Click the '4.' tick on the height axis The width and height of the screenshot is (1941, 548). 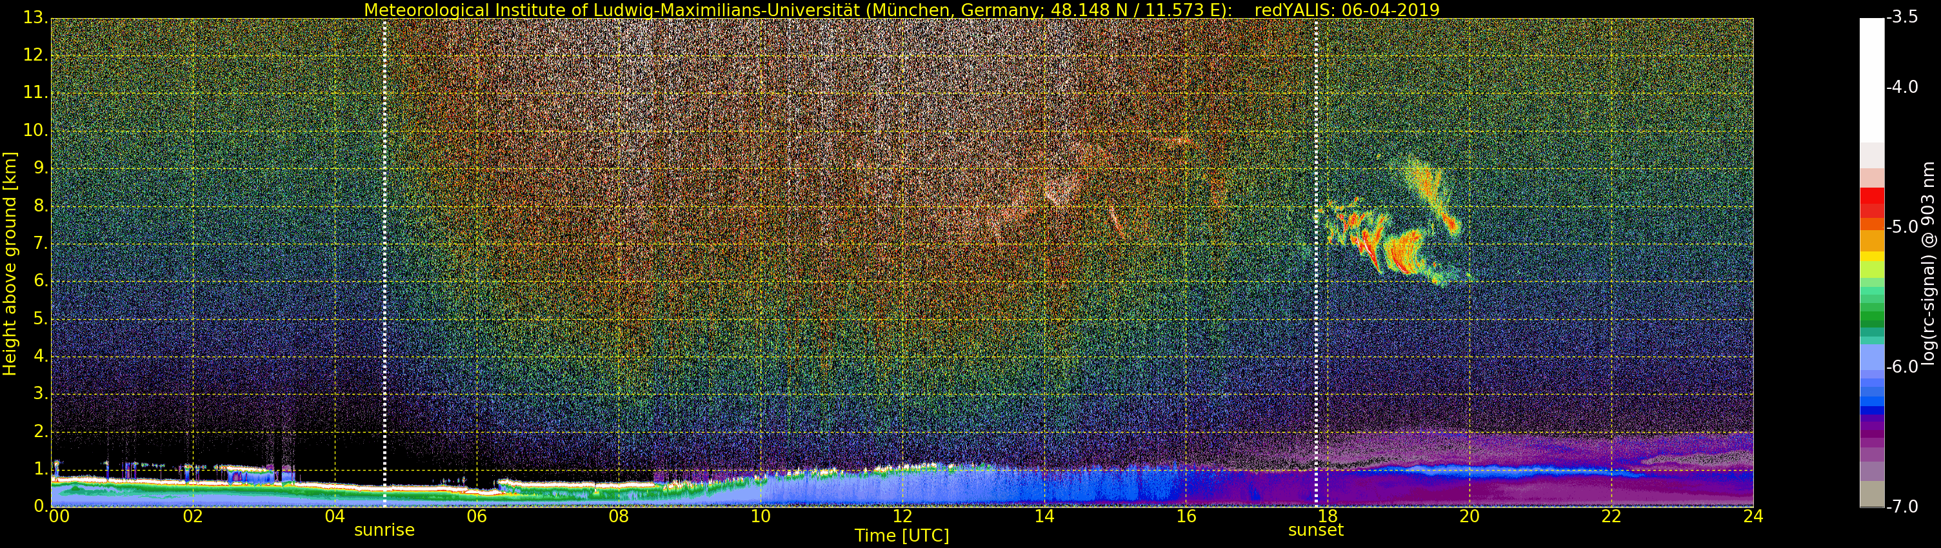41,356
